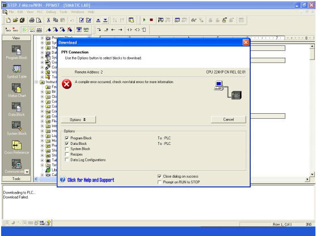Screen dimensions: 316x236
Task: Click the Cut scissors icon
Action: (48, 20)
